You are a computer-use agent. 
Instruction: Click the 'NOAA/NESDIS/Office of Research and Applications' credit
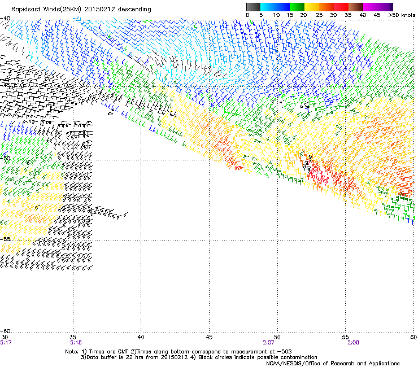point(333,364)
